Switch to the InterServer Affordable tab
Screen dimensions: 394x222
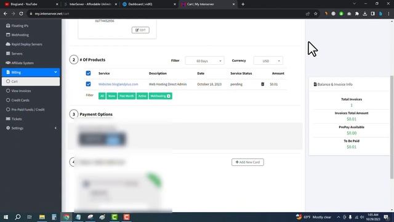pos(90,4)
